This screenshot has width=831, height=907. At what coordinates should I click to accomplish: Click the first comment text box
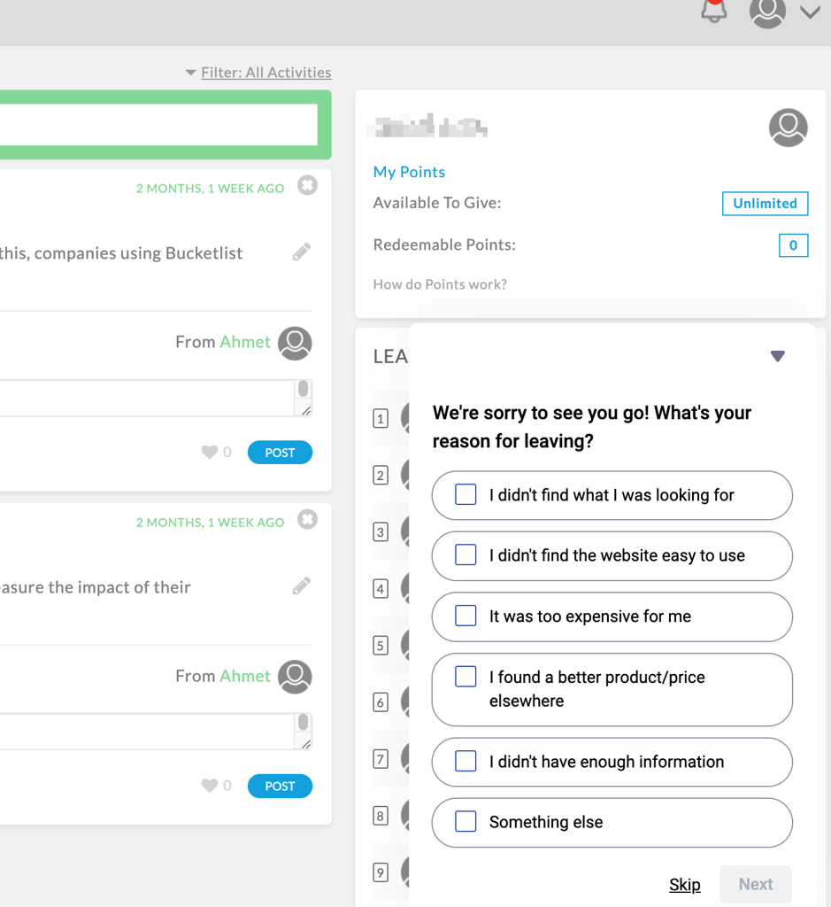pos(146,399)
